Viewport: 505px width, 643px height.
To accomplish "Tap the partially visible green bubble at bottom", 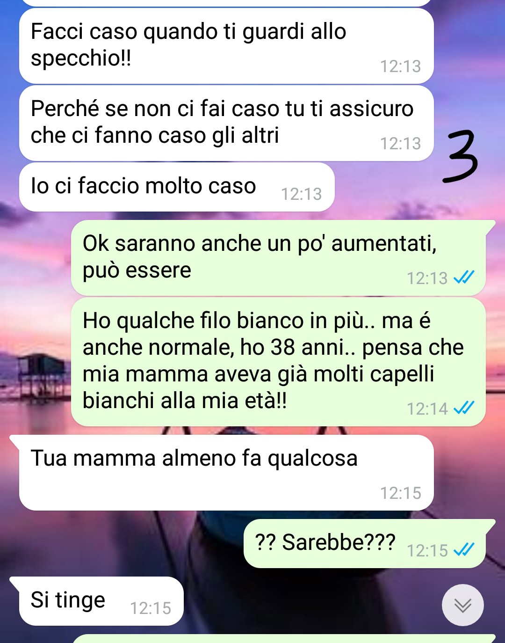I will pos(283,638).
